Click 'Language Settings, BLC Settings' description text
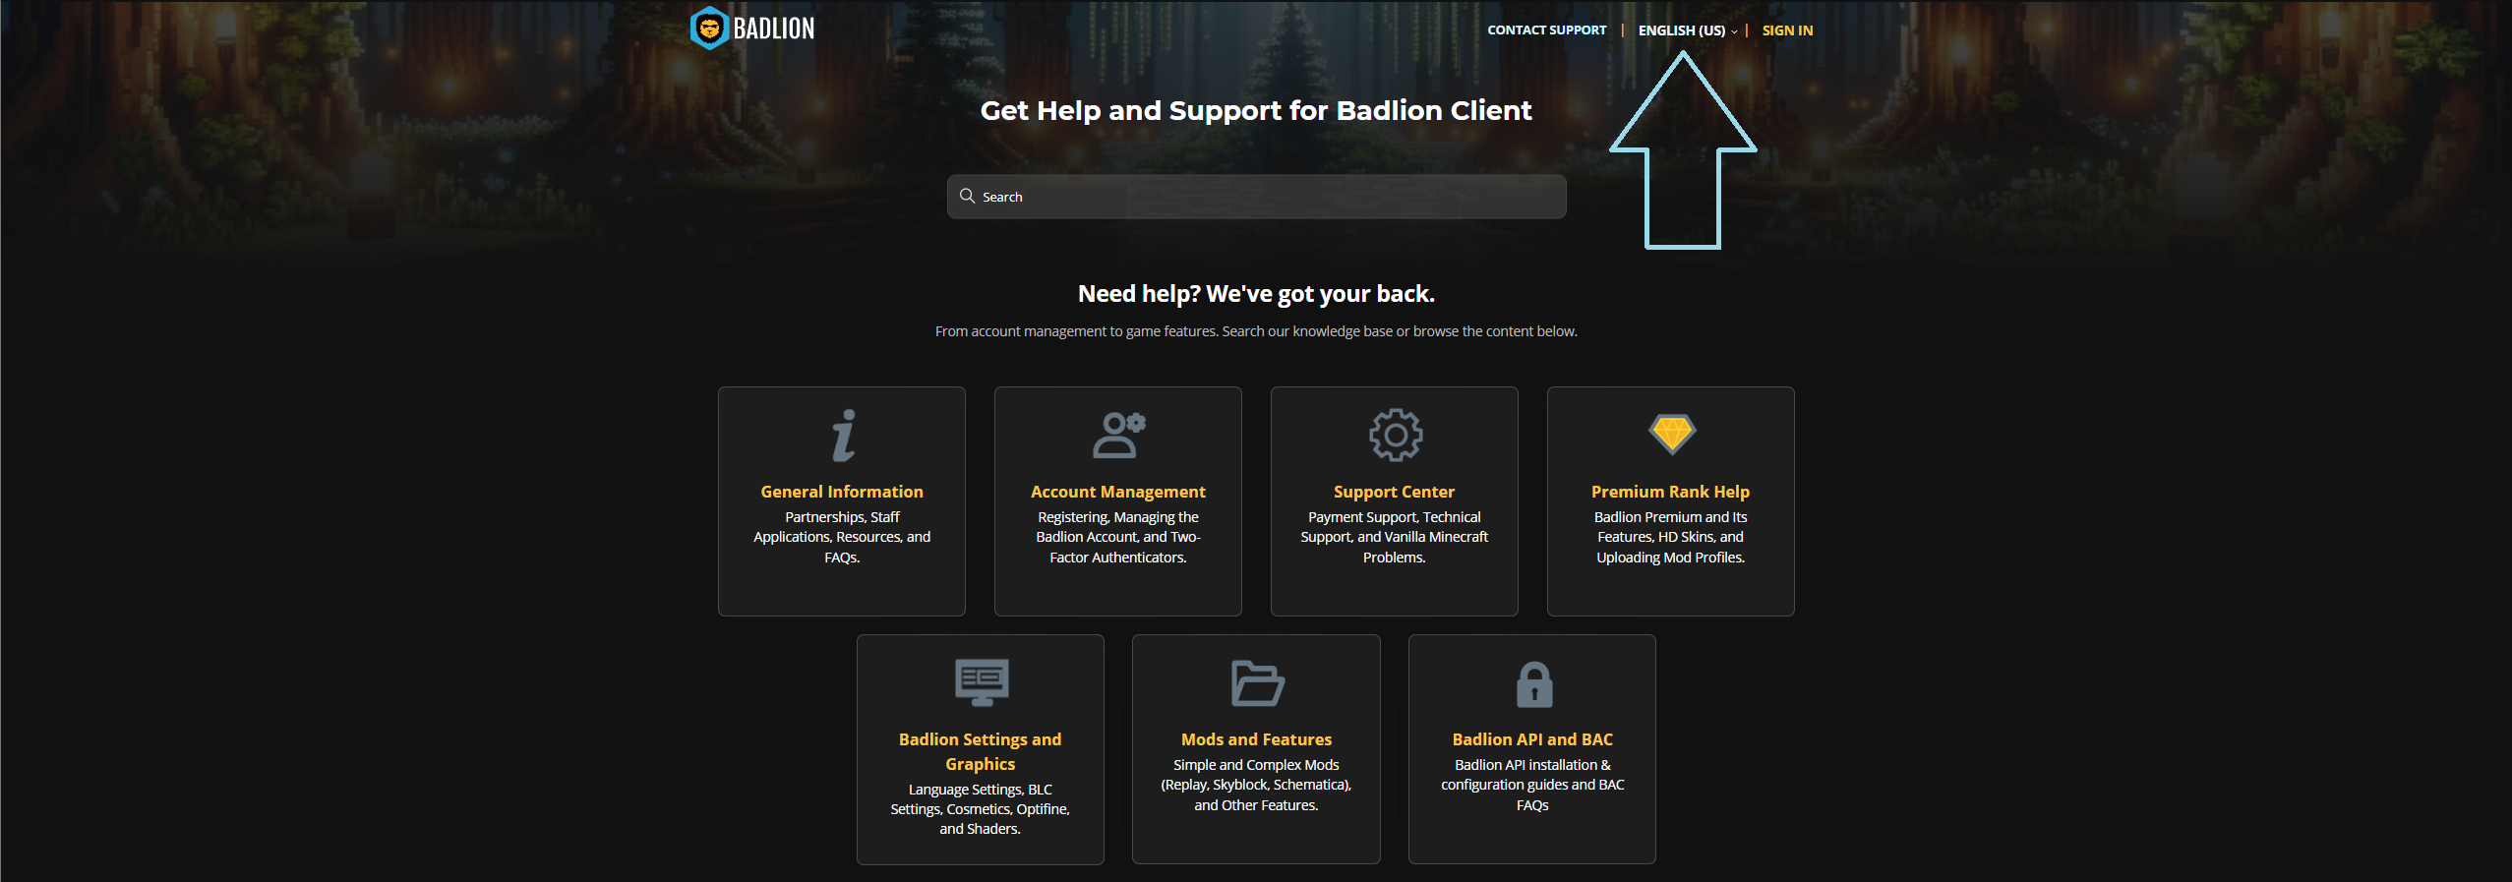 (980, 809)
